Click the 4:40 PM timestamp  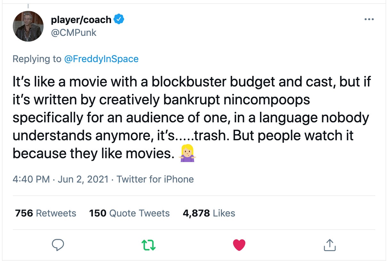tap(31, 179)
